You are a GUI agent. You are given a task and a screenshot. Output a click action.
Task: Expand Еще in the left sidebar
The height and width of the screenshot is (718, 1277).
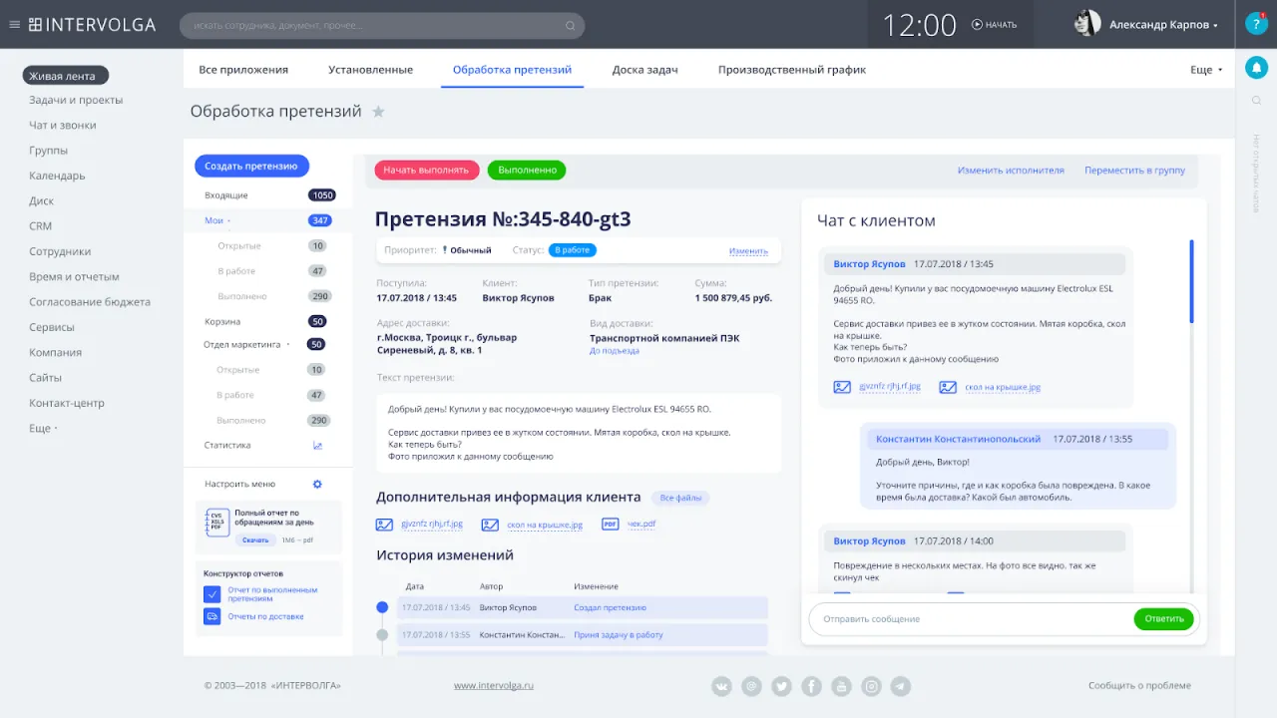(x=43, y=428)
